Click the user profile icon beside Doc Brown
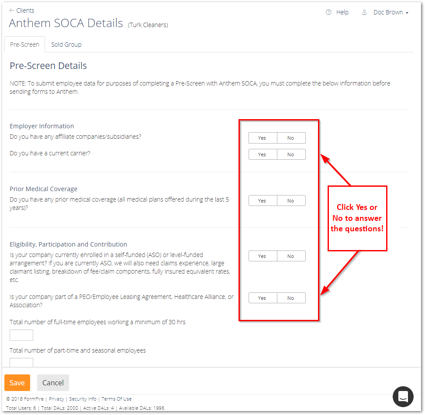425x415 pixels. [x=364, y=12]
